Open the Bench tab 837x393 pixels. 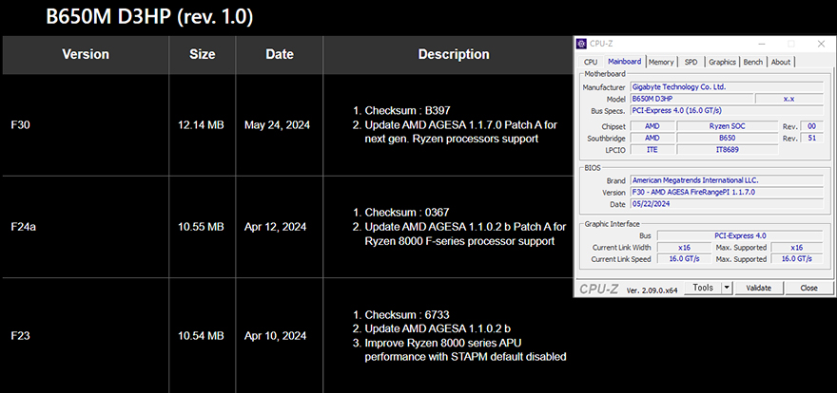[753, 62]
